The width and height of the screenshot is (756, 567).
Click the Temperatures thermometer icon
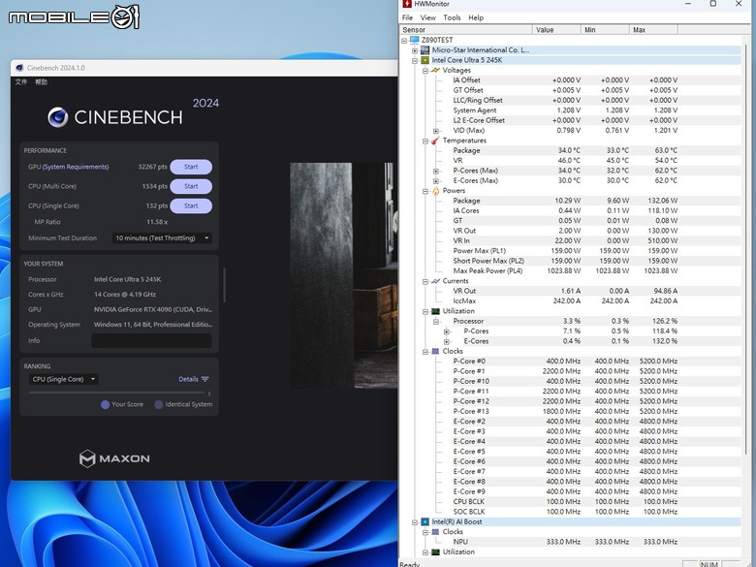pos(435,141)
